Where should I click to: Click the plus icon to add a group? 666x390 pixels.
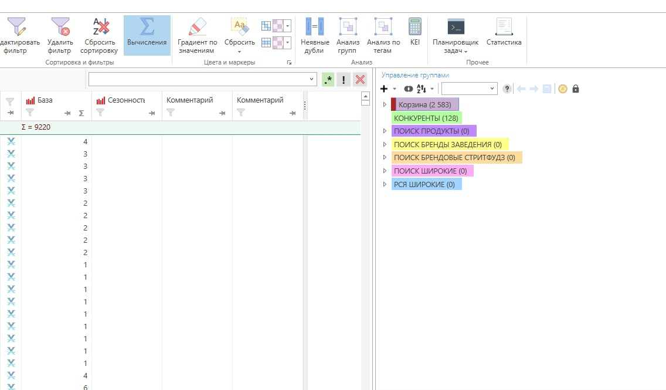[x=384, y=89]
